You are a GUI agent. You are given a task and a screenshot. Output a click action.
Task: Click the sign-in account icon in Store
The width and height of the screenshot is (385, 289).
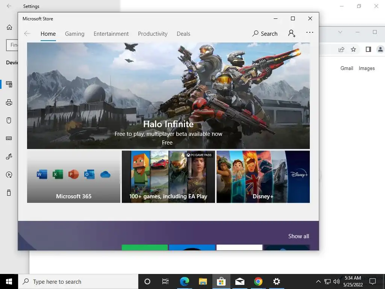coord(292,33)
